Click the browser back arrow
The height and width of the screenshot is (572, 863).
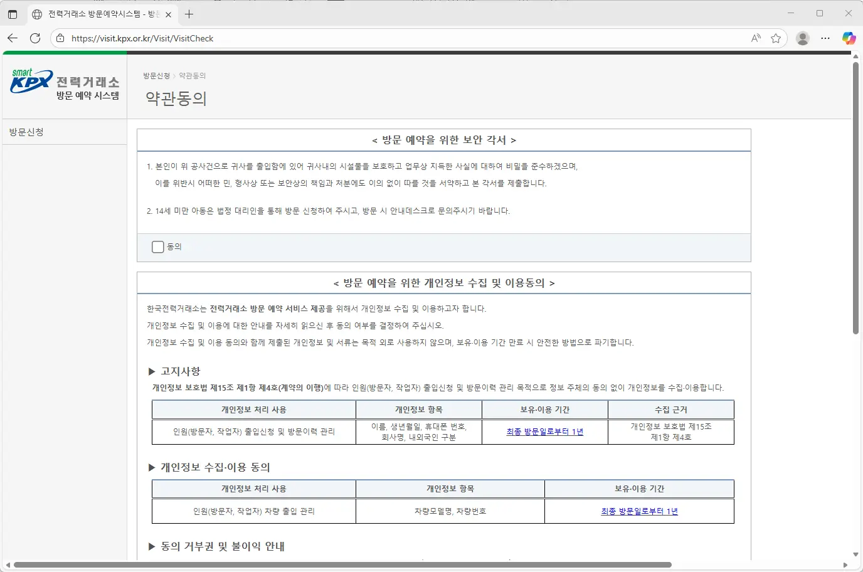tap(13, 38)
